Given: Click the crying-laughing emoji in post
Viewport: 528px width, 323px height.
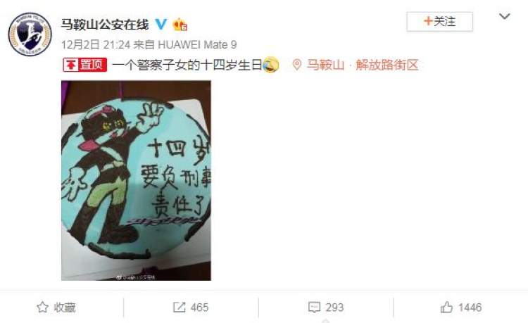Looking at the screenshot, I should [x=271, y=65].
